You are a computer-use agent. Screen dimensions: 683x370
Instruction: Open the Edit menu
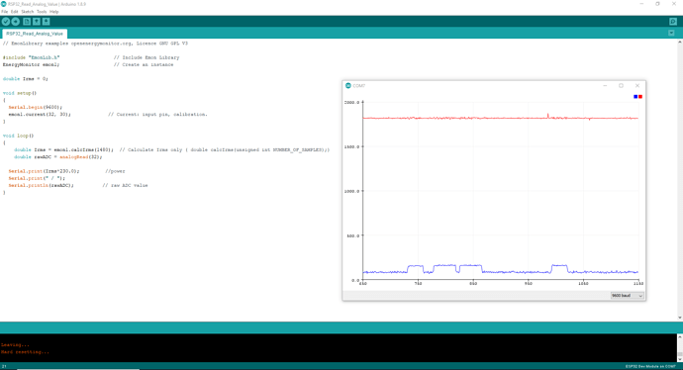click(15, 12)
